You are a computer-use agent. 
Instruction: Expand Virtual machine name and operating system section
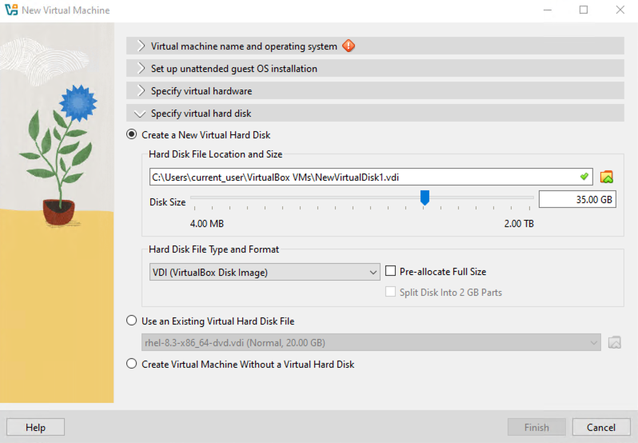[x=375, y=46]
